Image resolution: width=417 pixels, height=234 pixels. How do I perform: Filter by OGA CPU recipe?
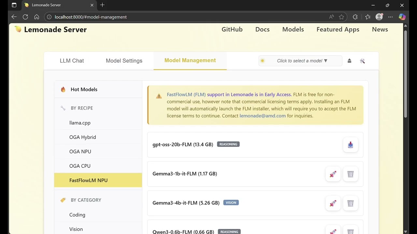(98, 166)
